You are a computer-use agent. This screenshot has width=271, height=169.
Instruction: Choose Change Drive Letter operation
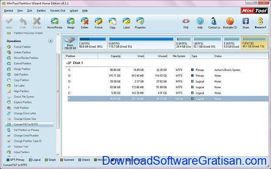[25, 113]
